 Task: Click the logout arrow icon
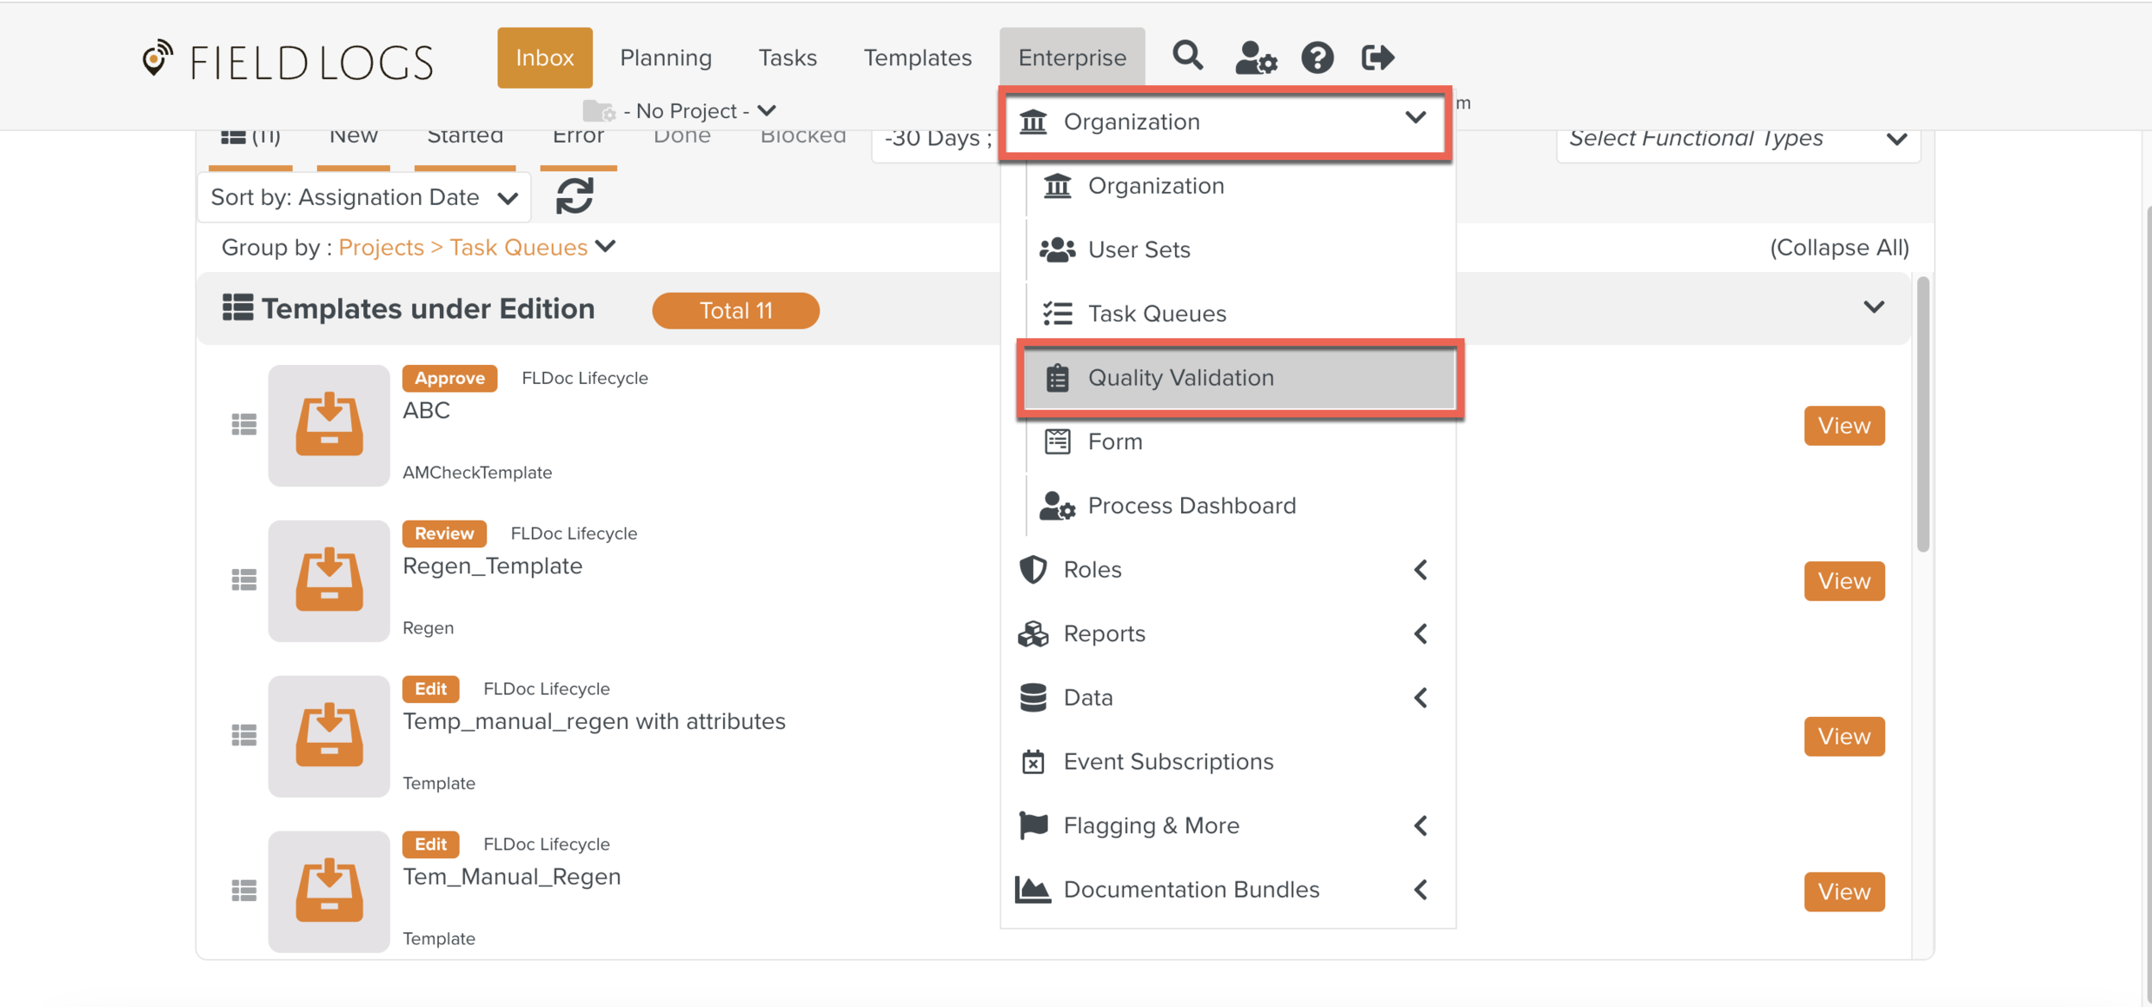(1376, 58)
